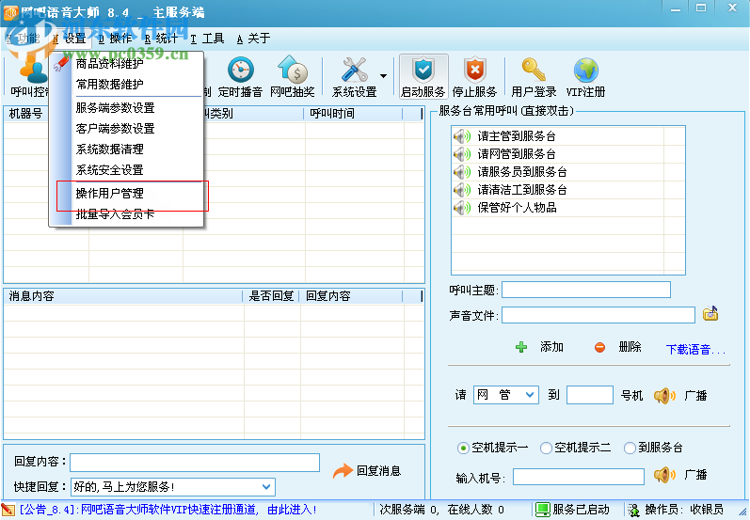Click the red minus 删除 icon

[x=599, y=348]
